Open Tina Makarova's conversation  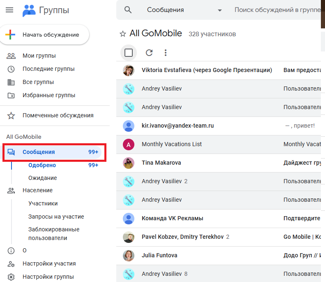161,163
